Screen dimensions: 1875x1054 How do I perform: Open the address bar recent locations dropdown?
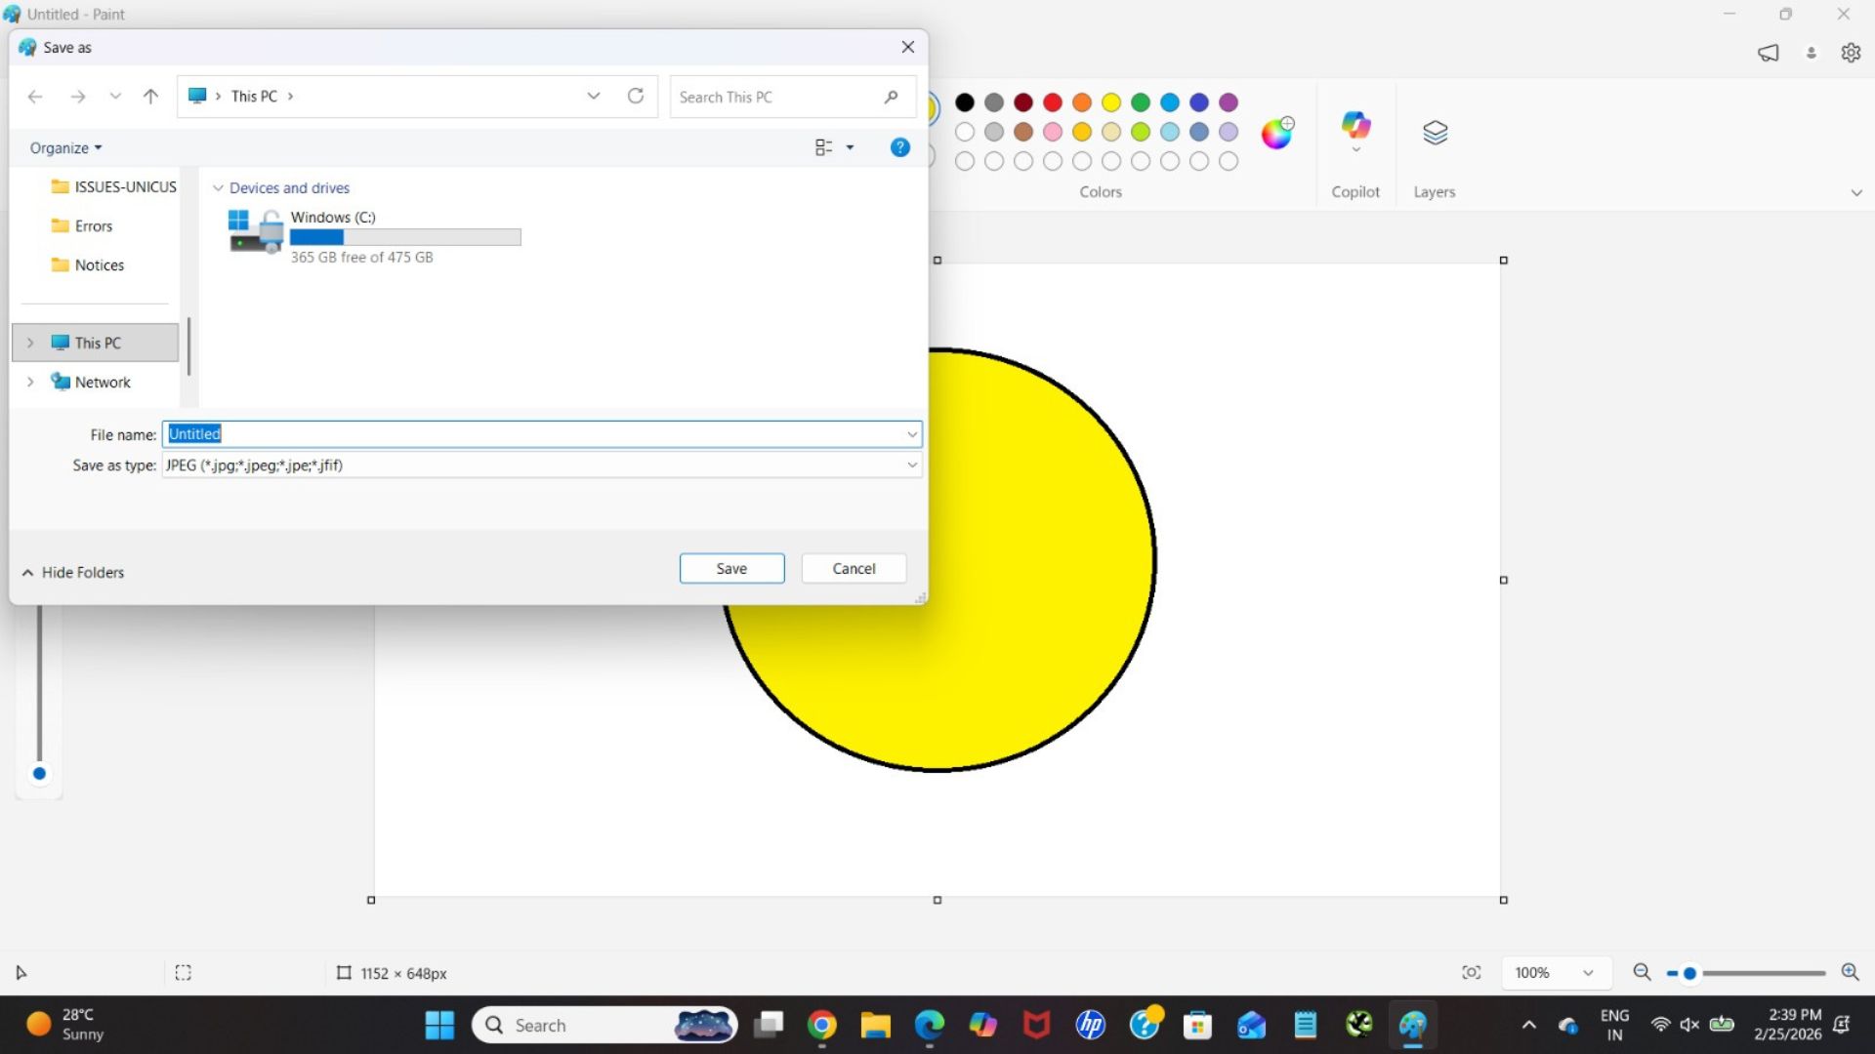[594, 96]
